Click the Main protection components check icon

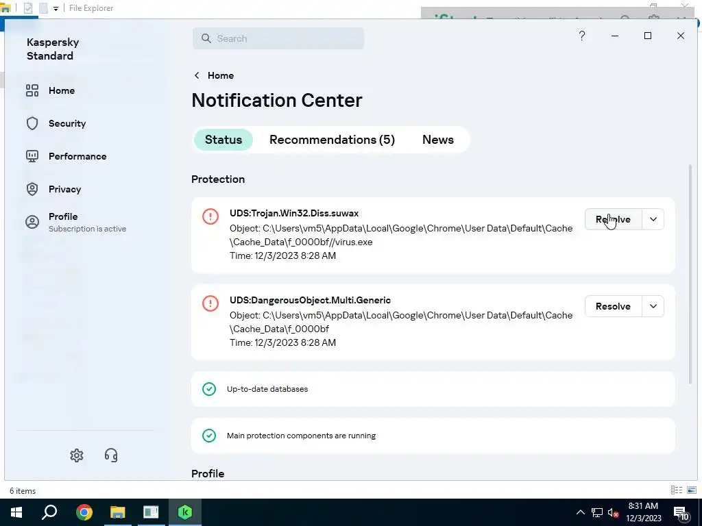(209, 435)
